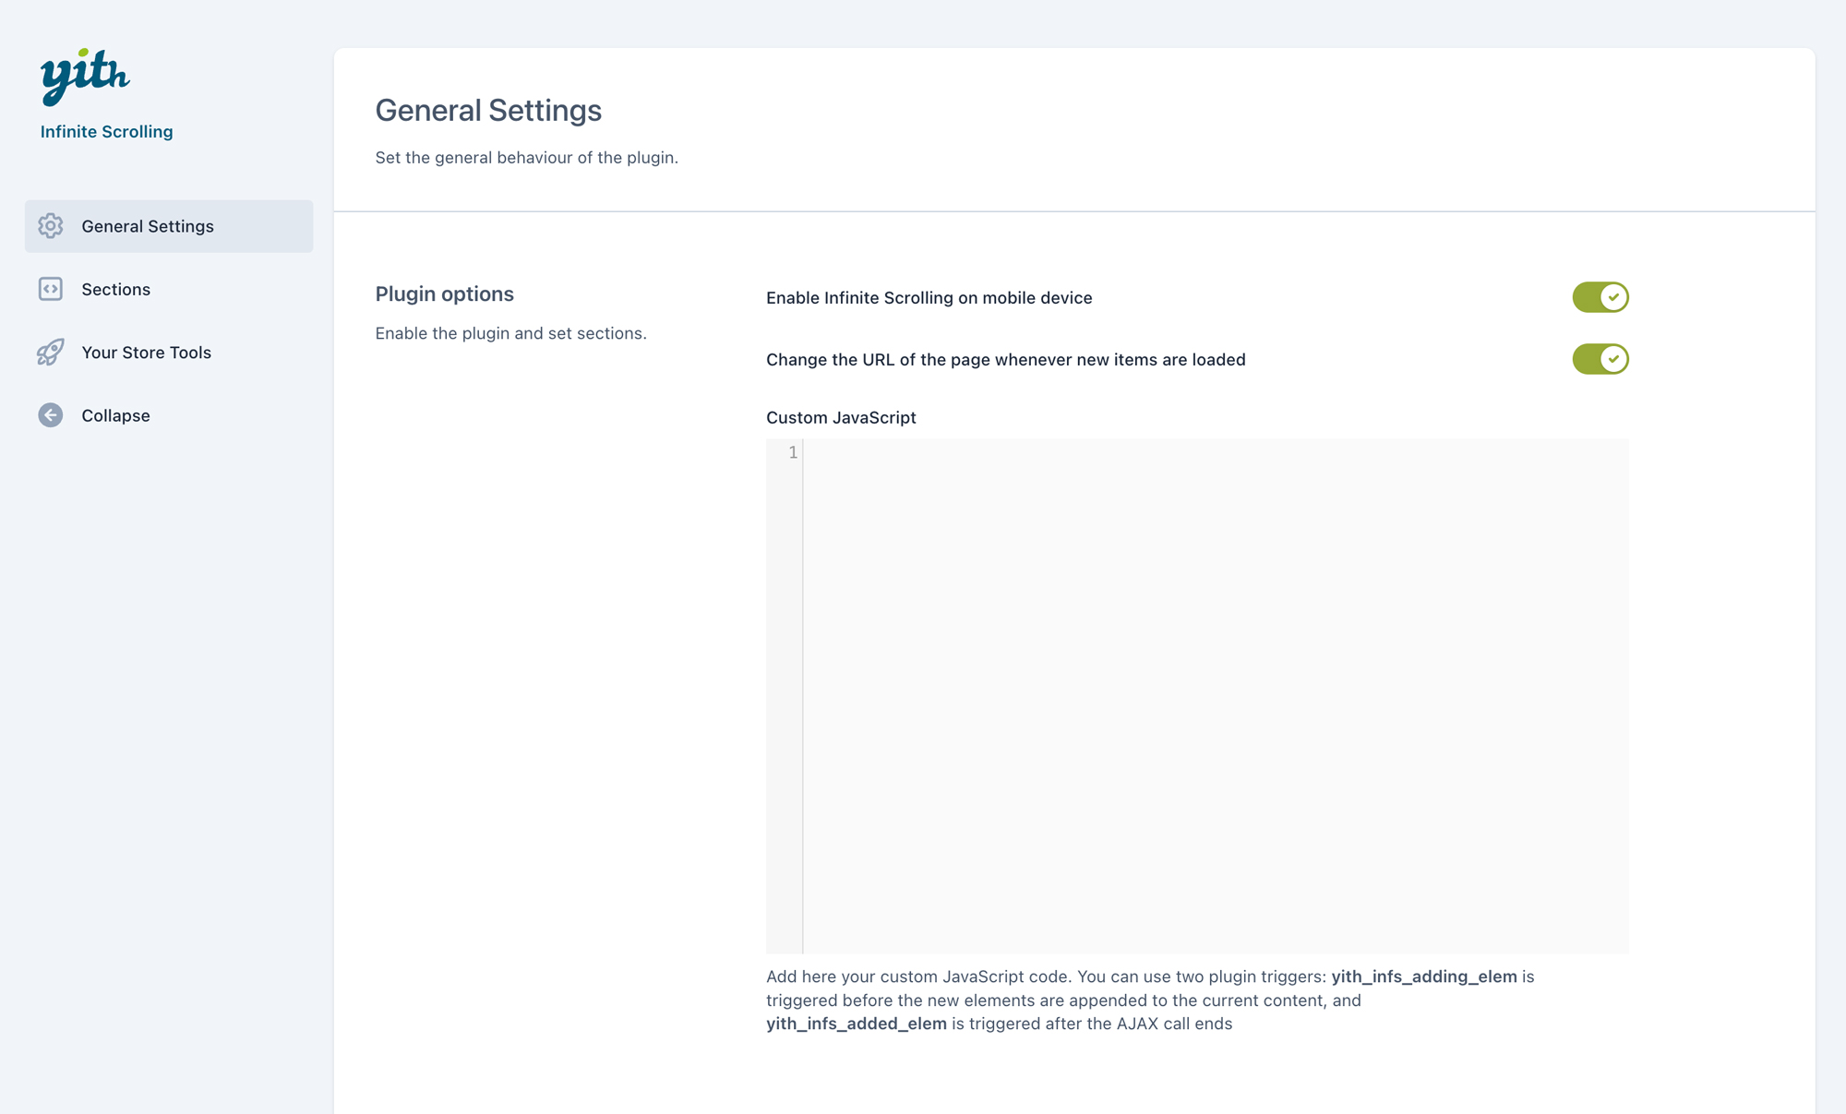Click the 'Enable Infinite Scrolling on mobile device' label
This screenshot has height=1114, width=1846.
[929, 298]
